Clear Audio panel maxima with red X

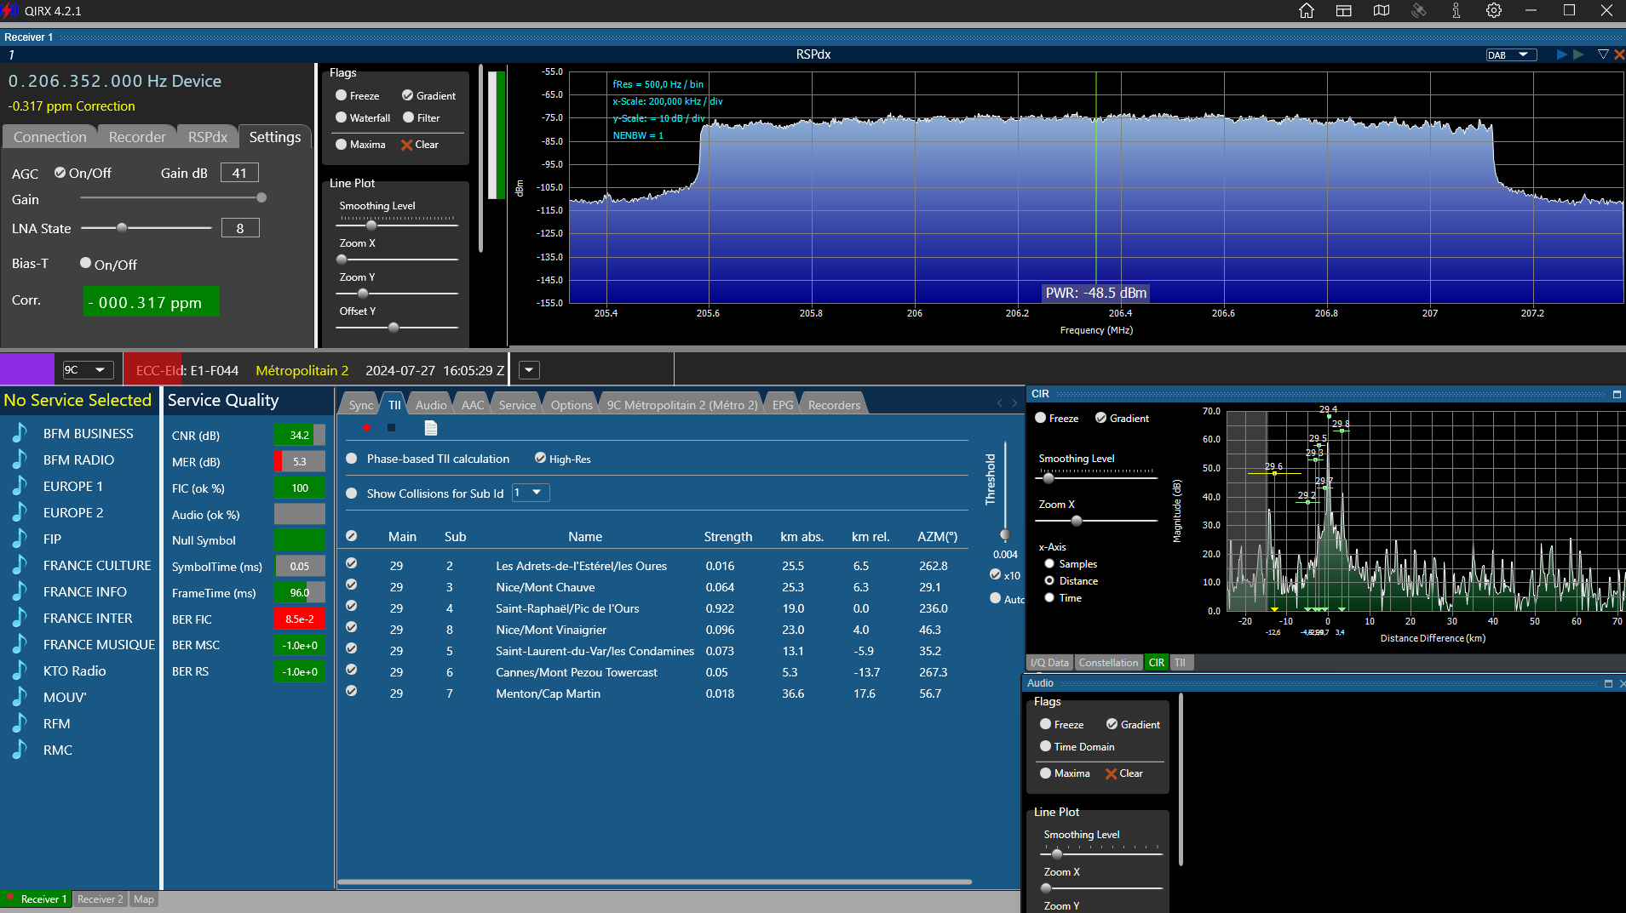click(x=1124, y=773)
